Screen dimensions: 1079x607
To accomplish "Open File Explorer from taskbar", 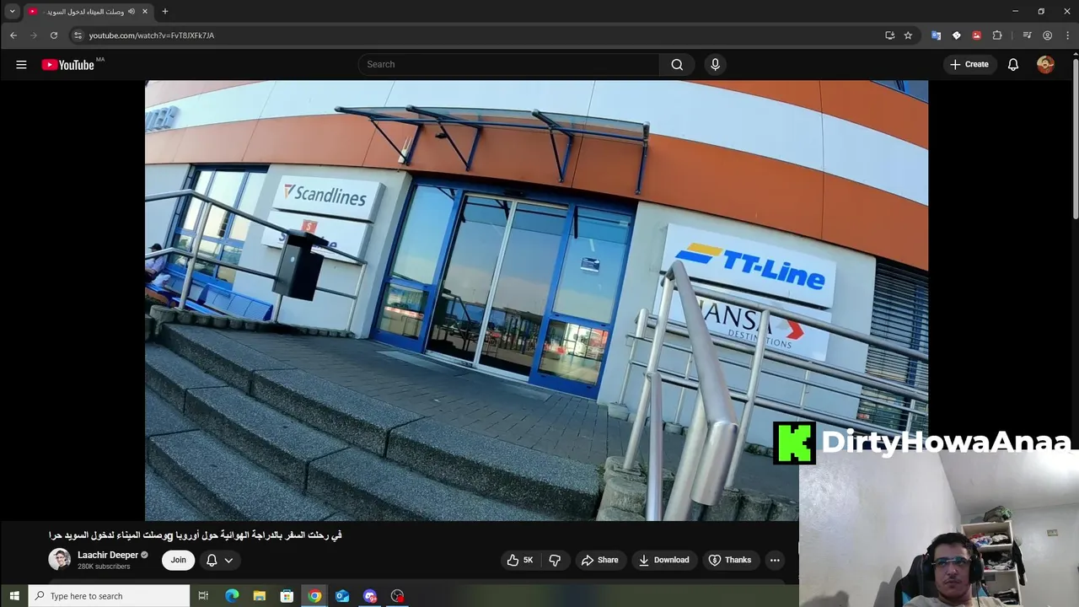I will pyautogui.click(x=260, y=596).
